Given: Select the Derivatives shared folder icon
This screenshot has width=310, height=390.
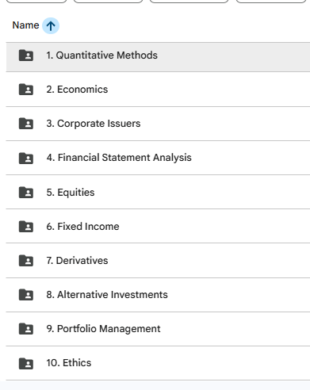Looking at the screenshot, I should 26,260.
